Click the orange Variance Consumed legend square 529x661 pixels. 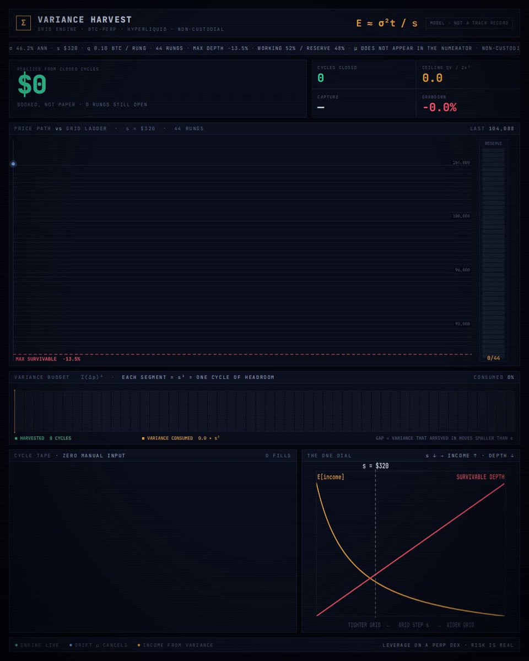coord(143,438)
